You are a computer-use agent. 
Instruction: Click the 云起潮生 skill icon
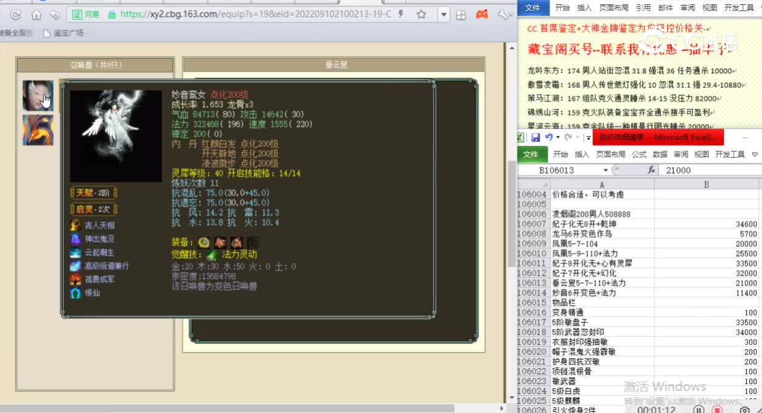(76, 253)
